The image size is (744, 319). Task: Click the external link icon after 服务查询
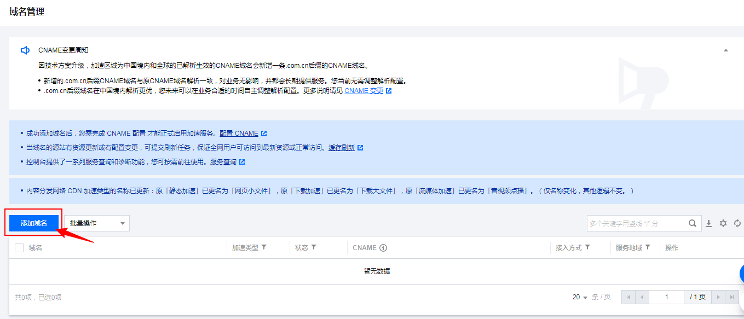point(241,162)
